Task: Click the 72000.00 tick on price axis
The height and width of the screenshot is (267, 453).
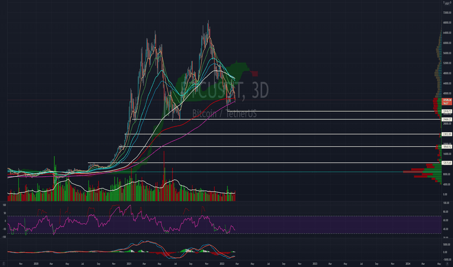Action: 447,13
